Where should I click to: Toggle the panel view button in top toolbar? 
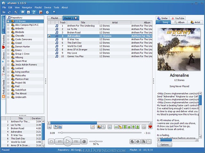28,12
